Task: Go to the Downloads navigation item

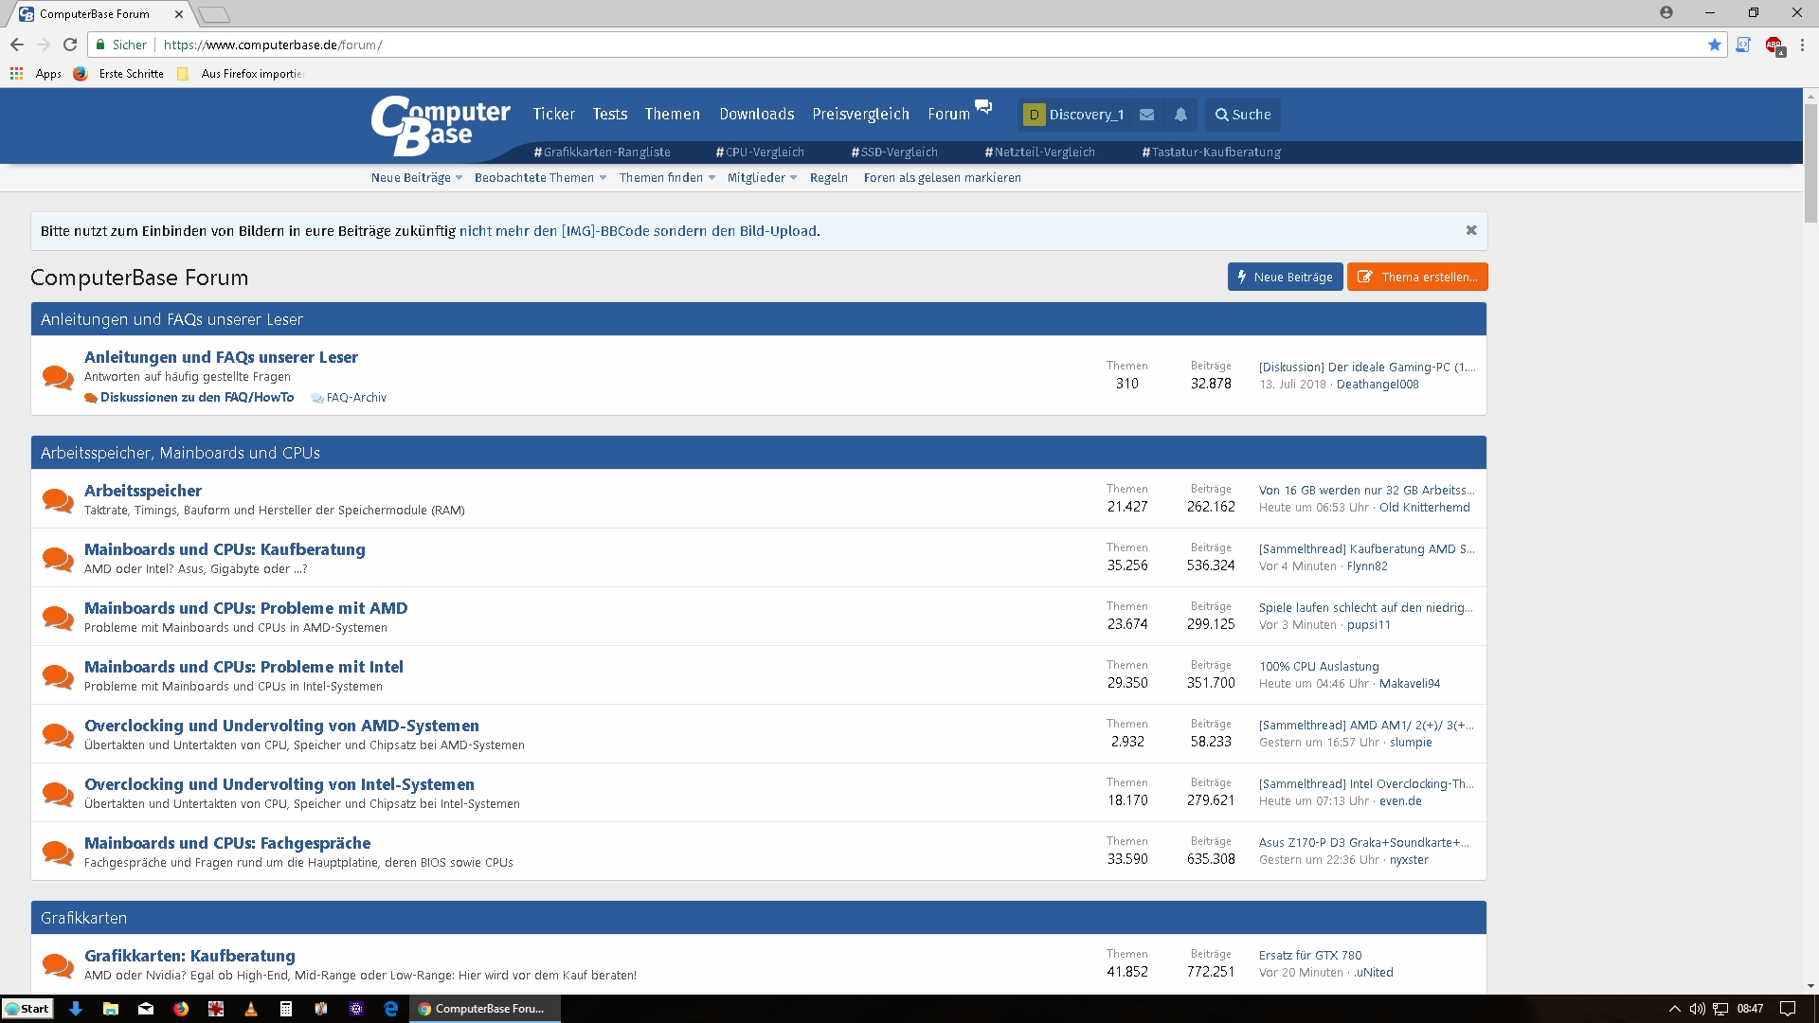Action: tap(756, 115)
